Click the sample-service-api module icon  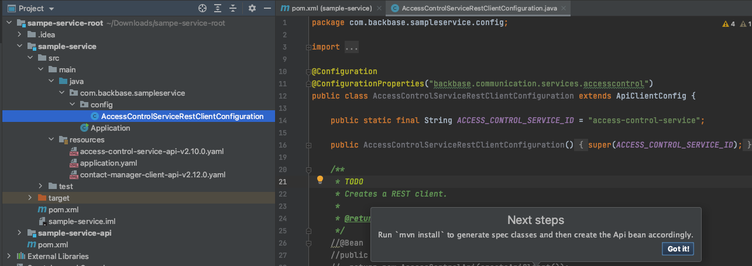pyautogui.click(x=31, y=233)
